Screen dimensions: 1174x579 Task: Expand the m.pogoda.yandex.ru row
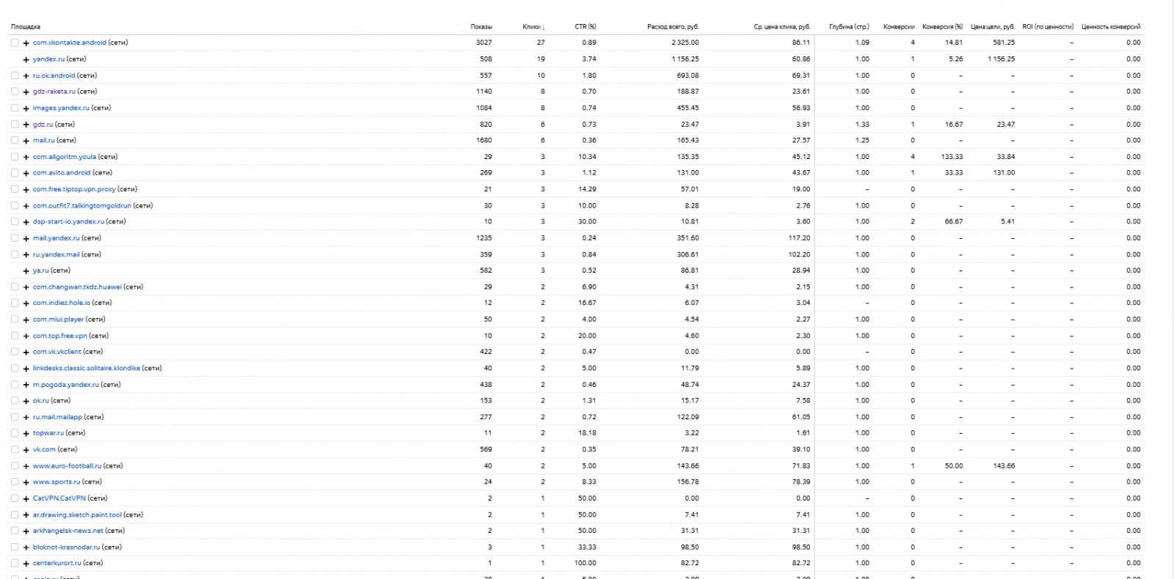pos(26,385)
